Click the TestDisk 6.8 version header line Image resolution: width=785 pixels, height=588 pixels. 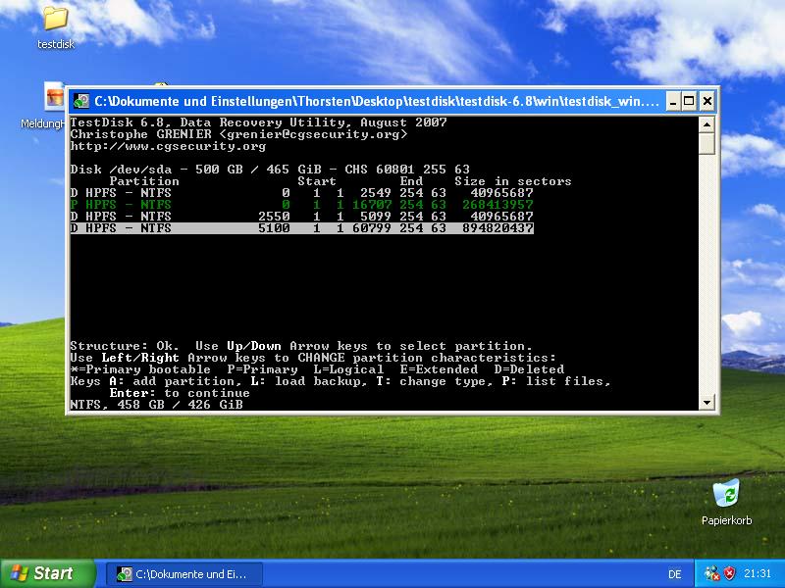tap(258, 122)
